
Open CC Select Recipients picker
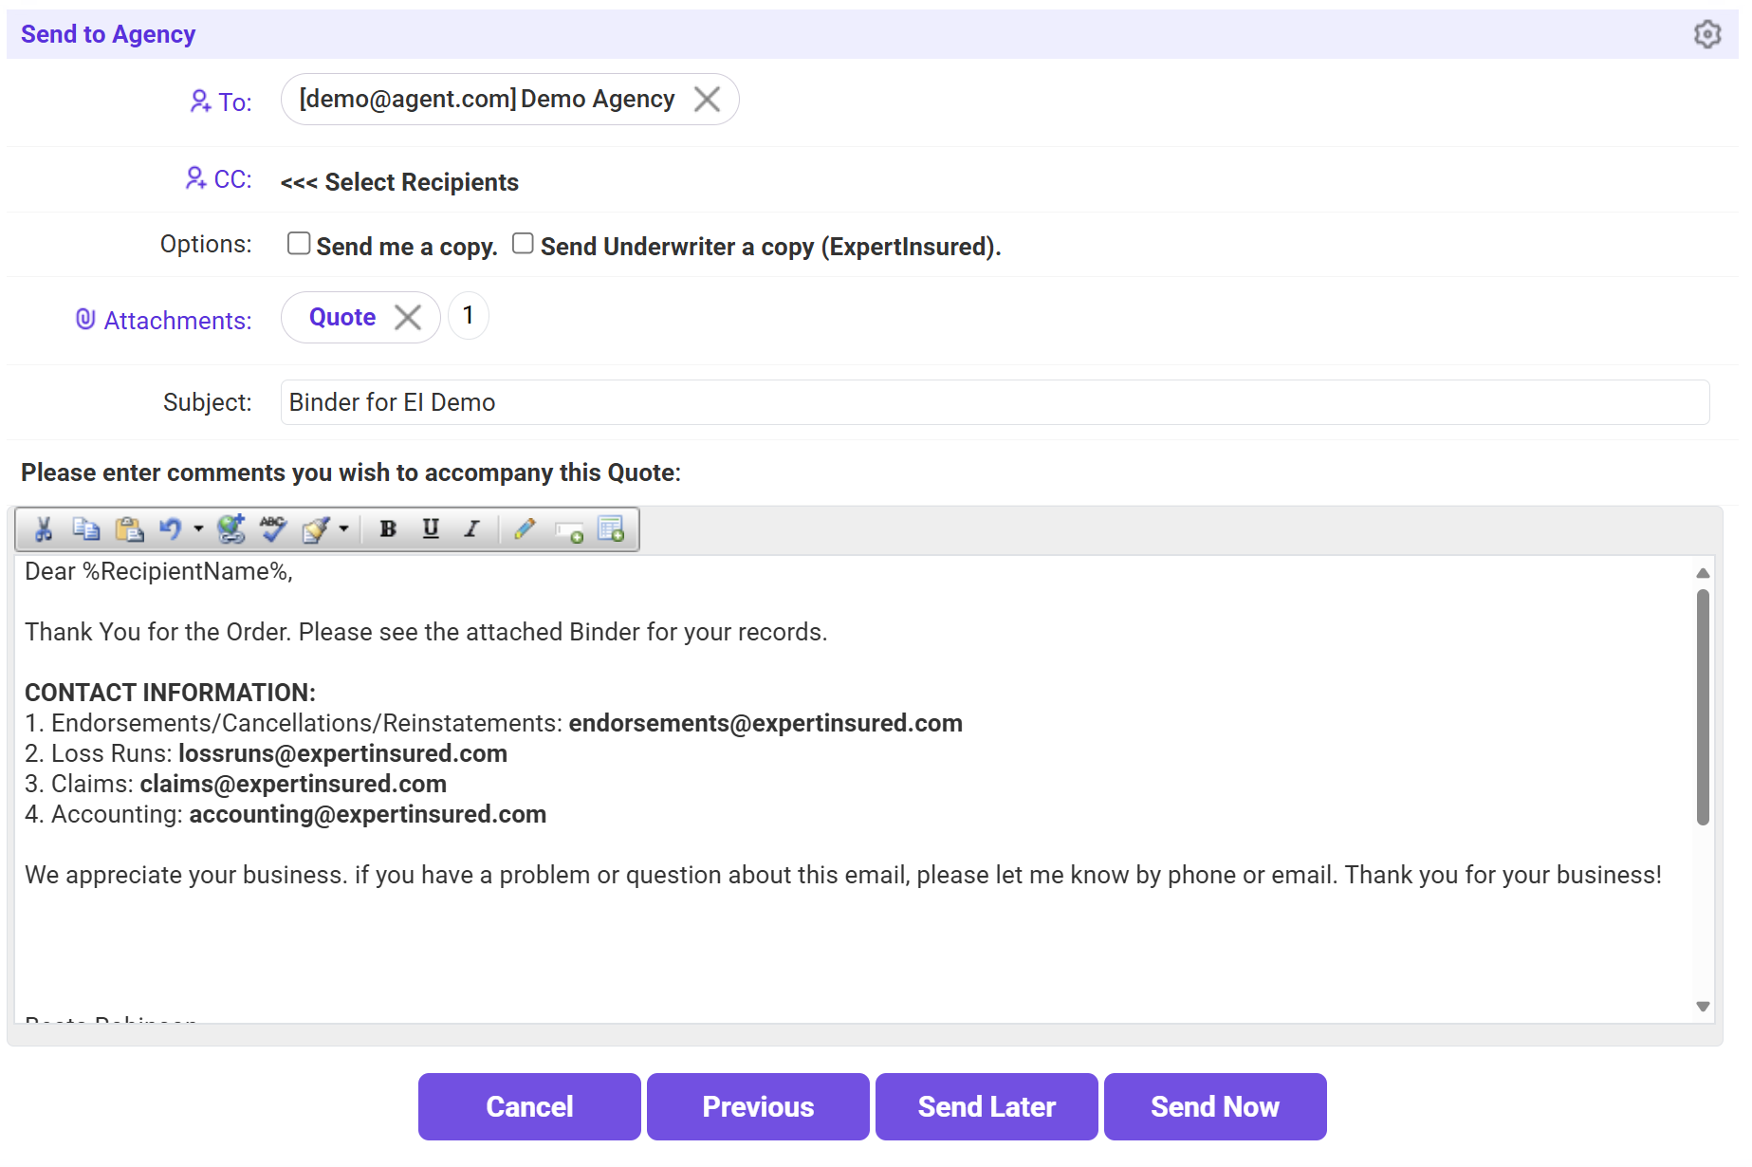coord(399,182)
